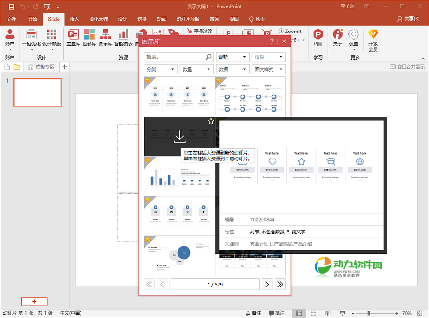Switch to the 美化大师 ribbon tab

tap(98, 19)
